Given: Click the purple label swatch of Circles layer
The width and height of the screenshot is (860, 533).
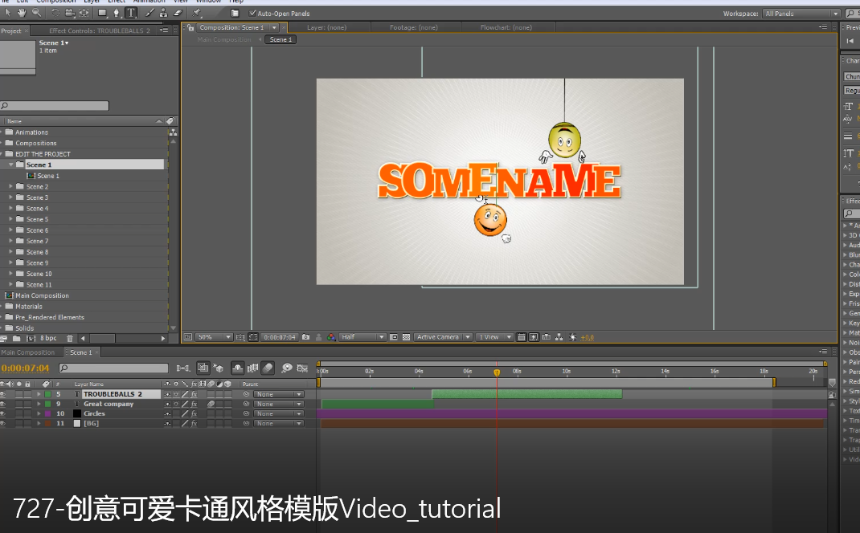Looking at the screenshot, I should [47, 413].
